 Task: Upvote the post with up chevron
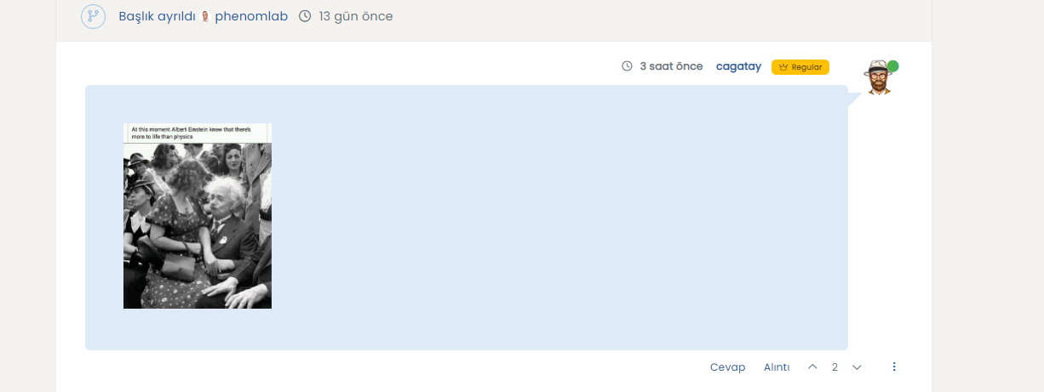click(812, 366)
